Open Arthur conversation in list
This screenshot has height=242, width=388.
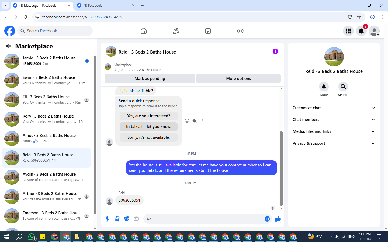pos(46,197)
